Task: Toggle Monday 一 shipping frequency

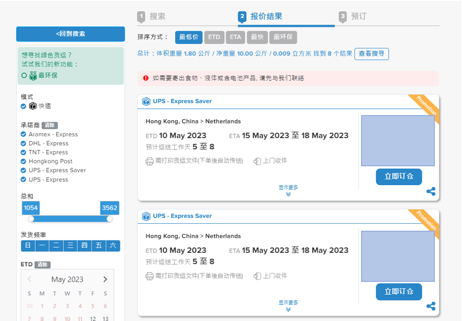Action: [x=42, y=245]
